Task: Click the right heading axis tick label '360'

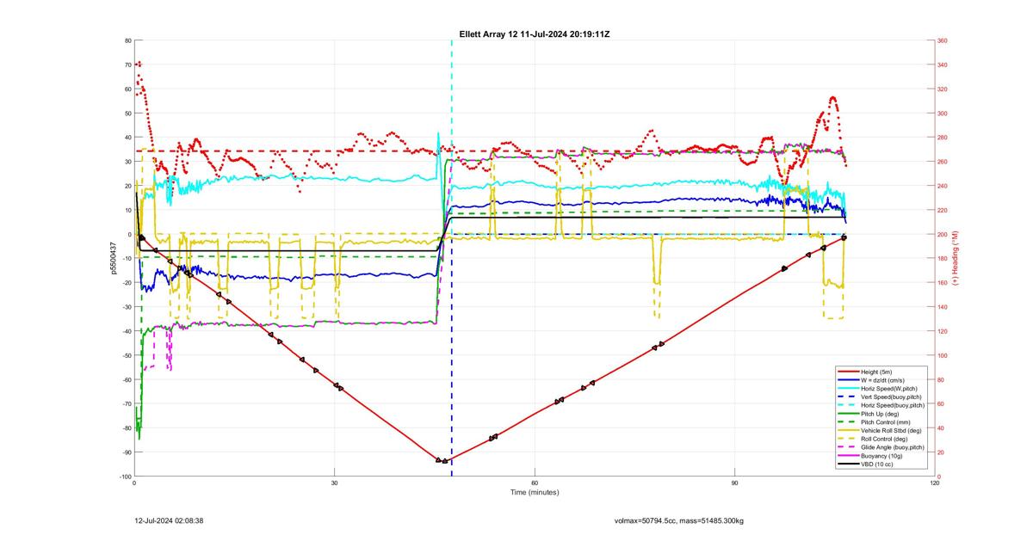Action: click(x=943, y=40)
